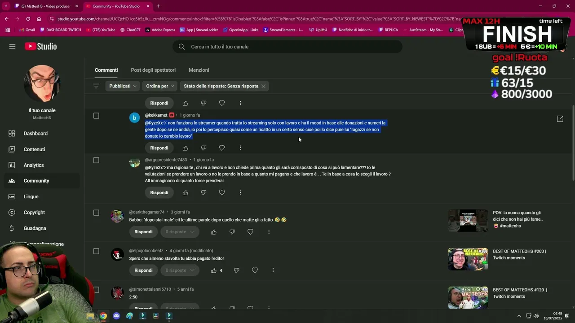Image resolution: width=575 pixels, height=323 pixels.
Task: Open more options on @kekkamet comment
Action: click(x=240, y=148)
